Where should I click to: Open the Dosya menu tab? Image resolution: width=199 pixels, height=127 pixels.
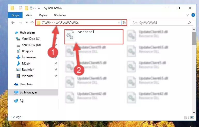click(x=15, y=15)
